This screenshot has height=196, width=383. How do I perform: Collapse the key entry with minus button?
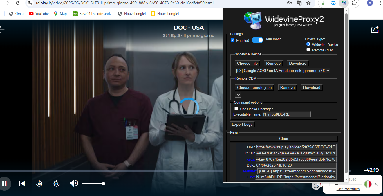coord(233,162)
